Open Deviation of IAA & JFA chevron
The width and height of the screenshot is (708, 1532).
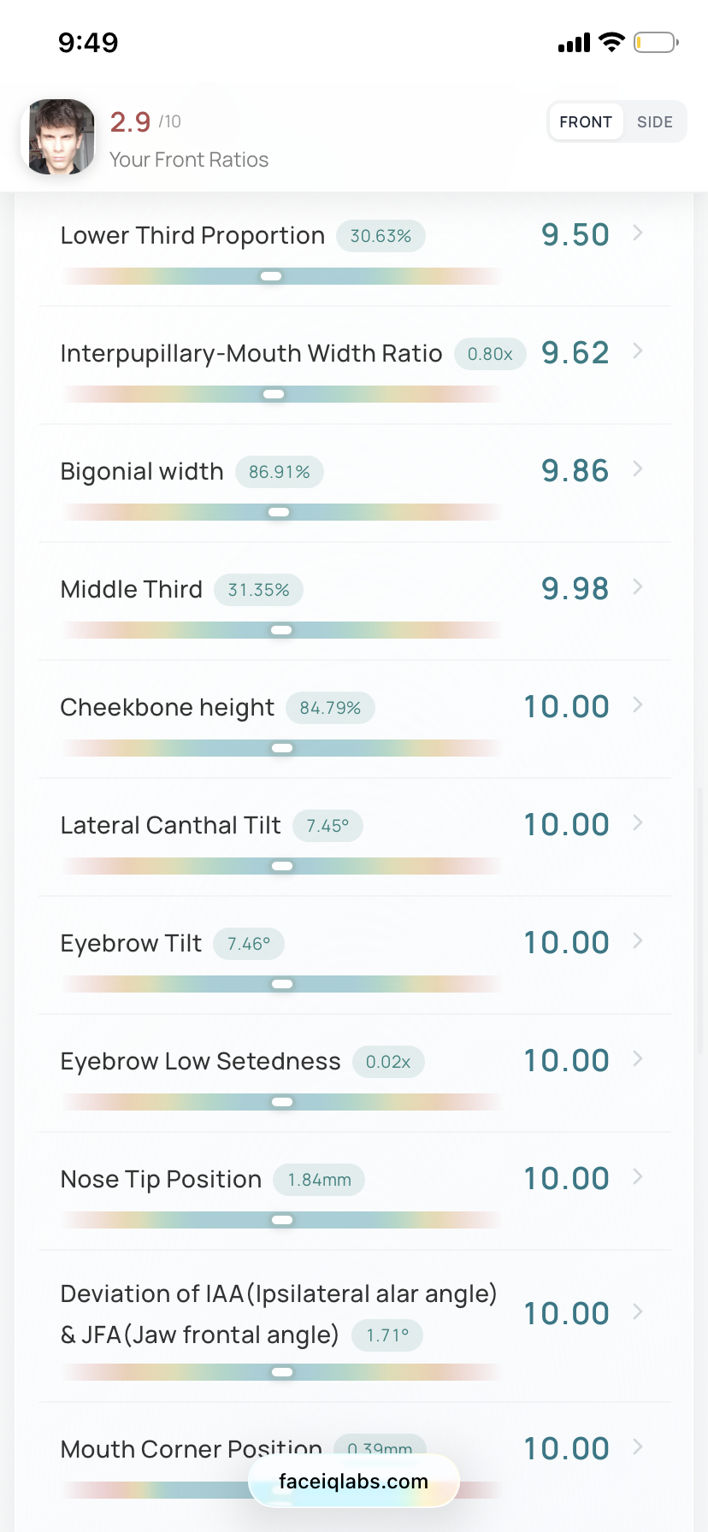click(638, 1311)
